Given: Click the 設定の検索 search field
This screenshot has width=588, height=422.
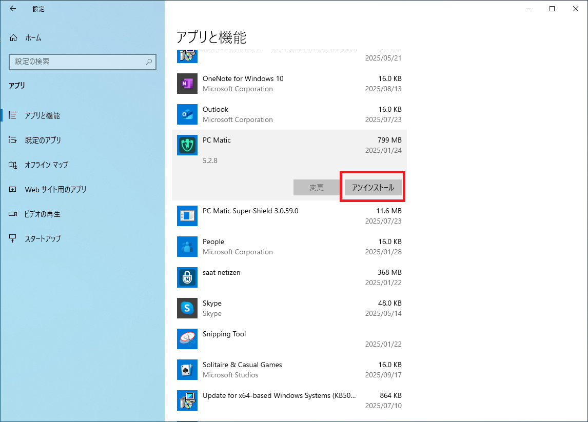Looking at the screenshot, I should (82, 62).
